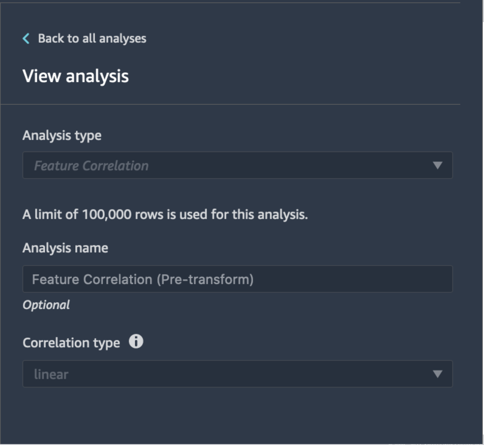The width and height of the screenshot is (484, 445).
Task: Expand the Feature Correlation analysis type dropdown
Action: pos(237,165)
